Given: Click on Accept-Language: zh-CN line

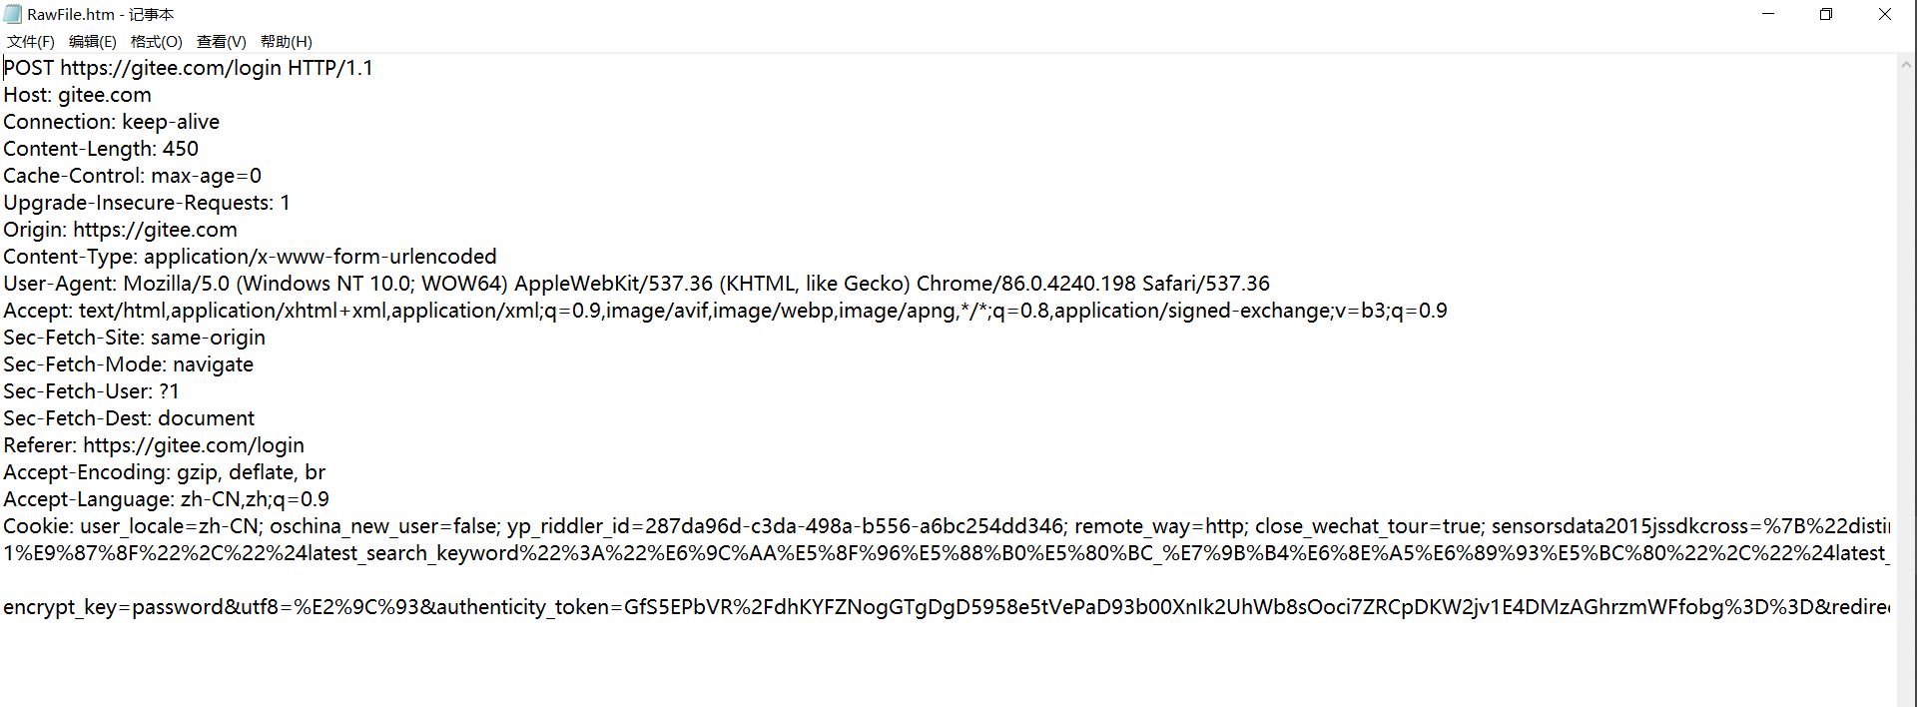Looking at the screenshot, I should click(x=166, y=499).
